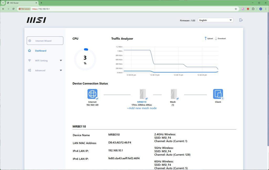Screen dimensions: 269x170
Task: Bookmark this page with star icon
Action: coord(236,9)
